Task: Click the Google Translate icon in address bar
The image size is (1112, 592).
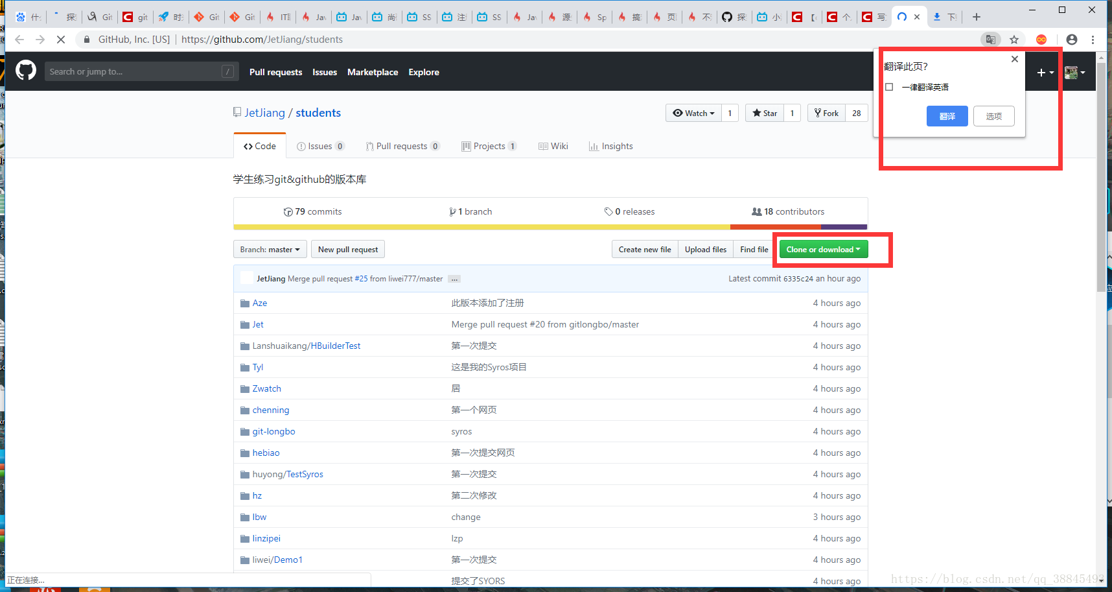Action: [x=990, y=40]
